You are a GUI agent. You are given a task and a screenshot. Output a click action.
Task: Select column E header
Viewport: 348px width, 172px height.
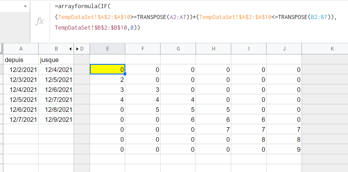(x=108, y=49)
